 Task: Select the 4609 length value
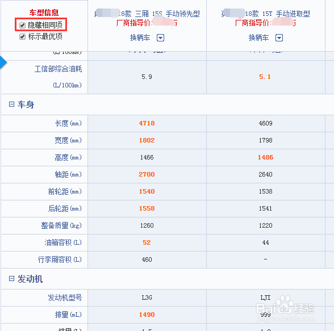265,123
